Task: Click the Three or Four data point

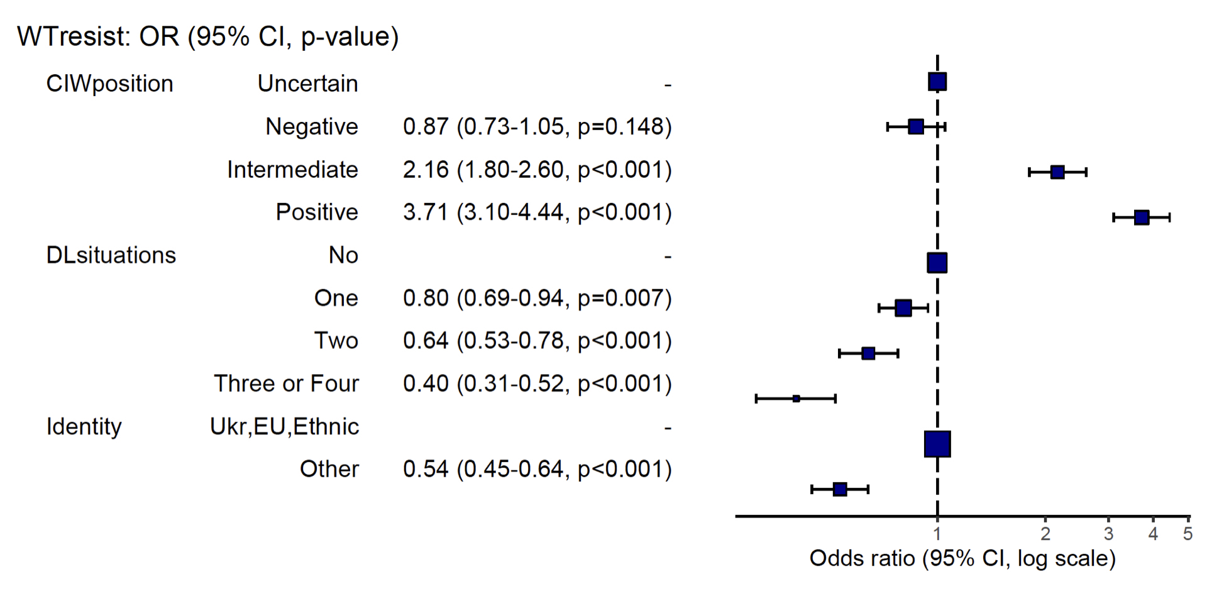Action: point(796,399)
